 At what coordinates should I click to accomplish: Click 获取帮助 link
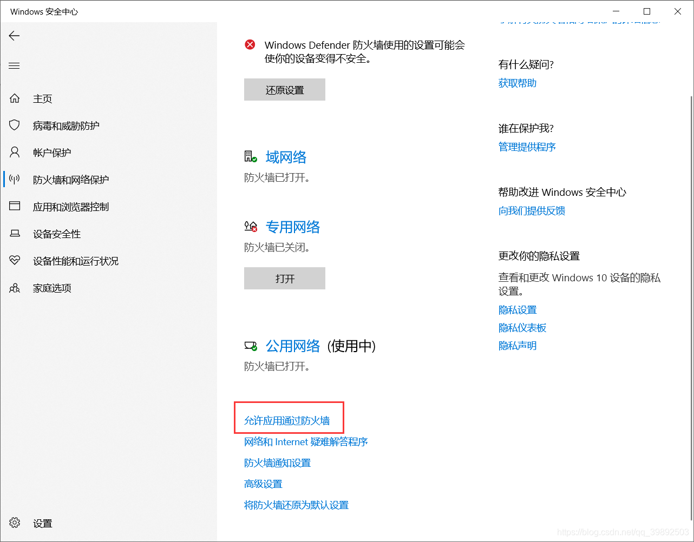pyautogui.click(x=518, y=83)
